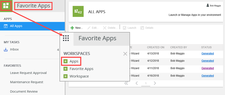The image size is (225, 95).
Task: Click the Delete toolbar button
Action: pos(110,28)
